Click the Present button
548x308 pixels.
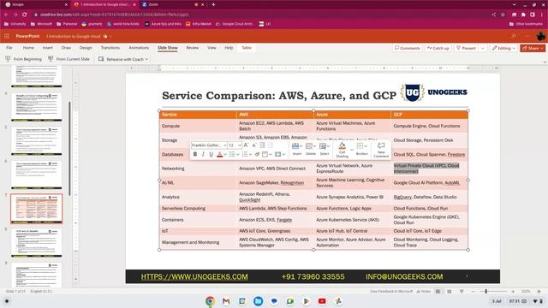point(466,48)
